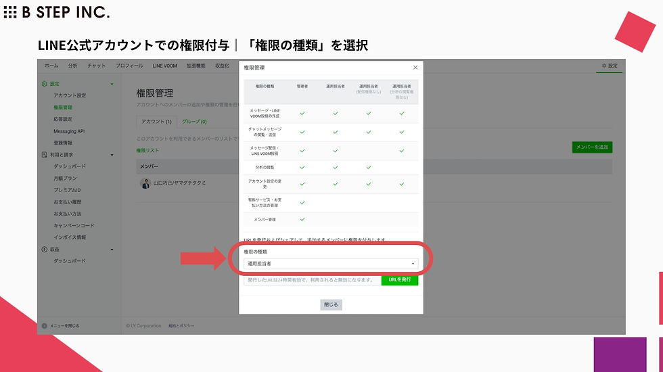
Task: Collapse the 設定 sidebar section arrow
Action: pos(112,84)
